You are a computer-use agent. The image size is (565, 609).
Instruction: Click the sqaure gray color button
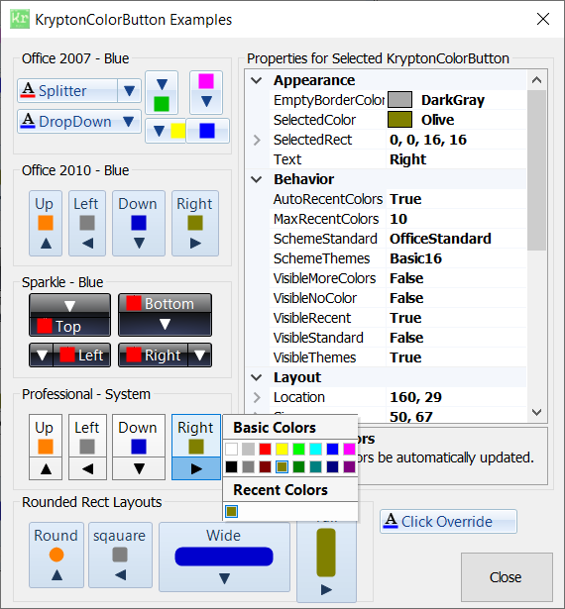[x=120, y=555]
